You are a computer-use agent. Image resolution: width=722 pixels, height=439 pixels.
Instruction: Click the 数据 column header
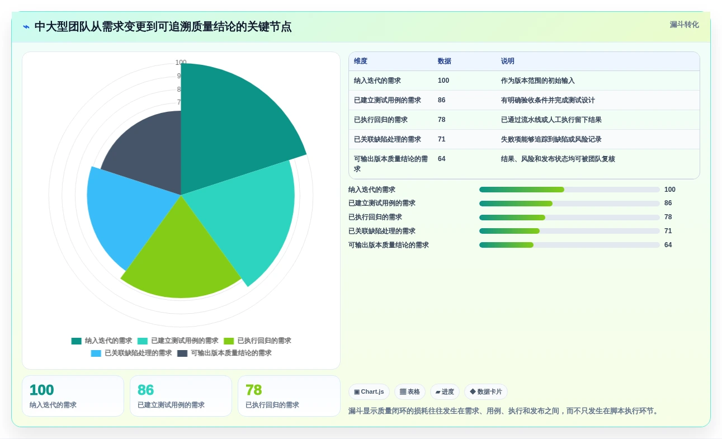click(x=445, y=62)
